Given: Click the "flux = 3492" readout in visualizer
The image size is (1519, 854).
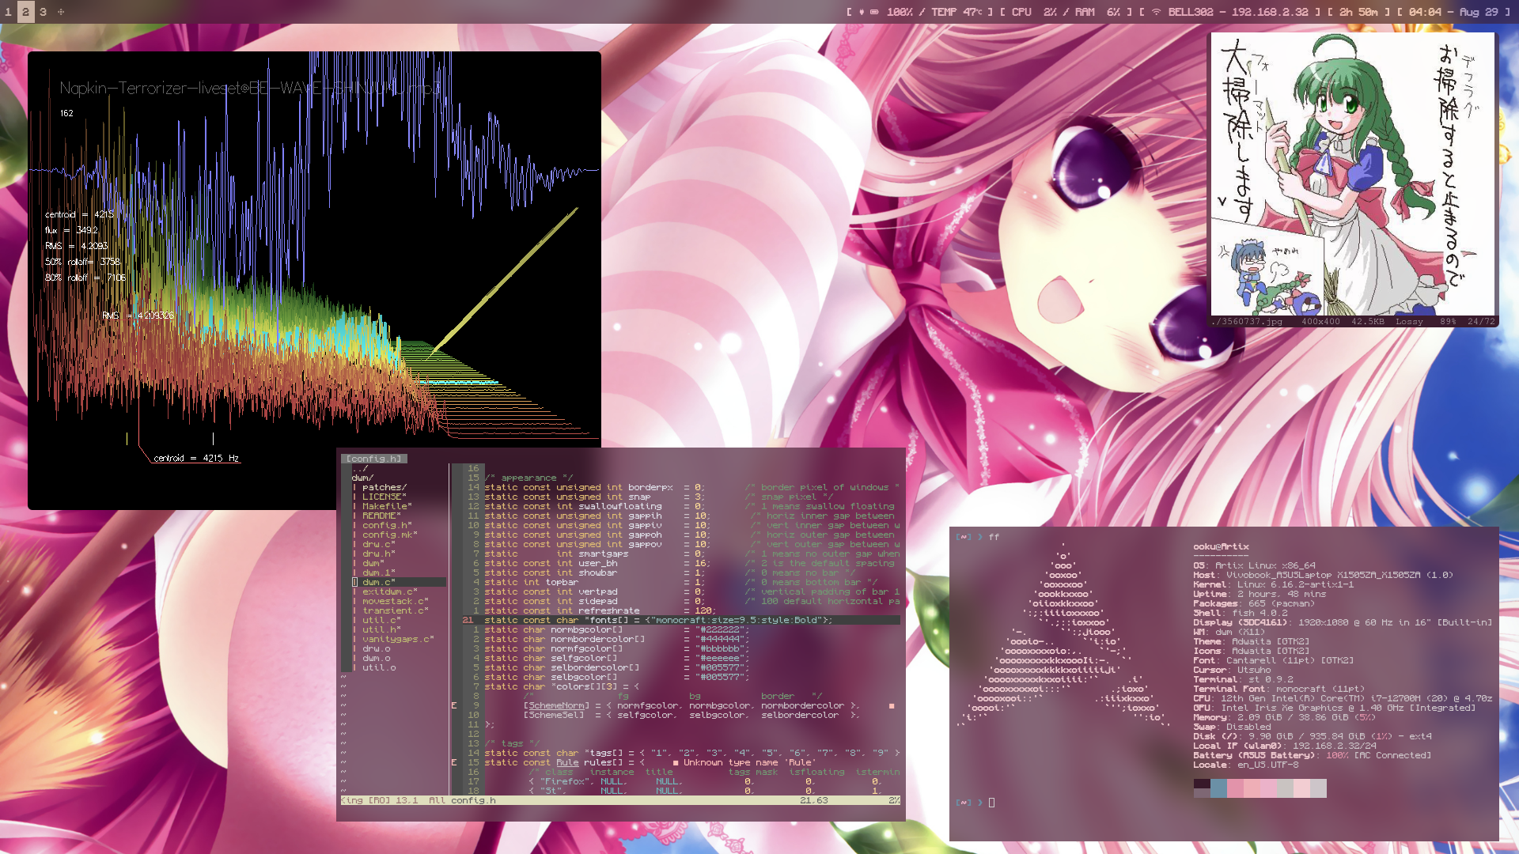Looking at the screenshot, I should tap(71, 230).
